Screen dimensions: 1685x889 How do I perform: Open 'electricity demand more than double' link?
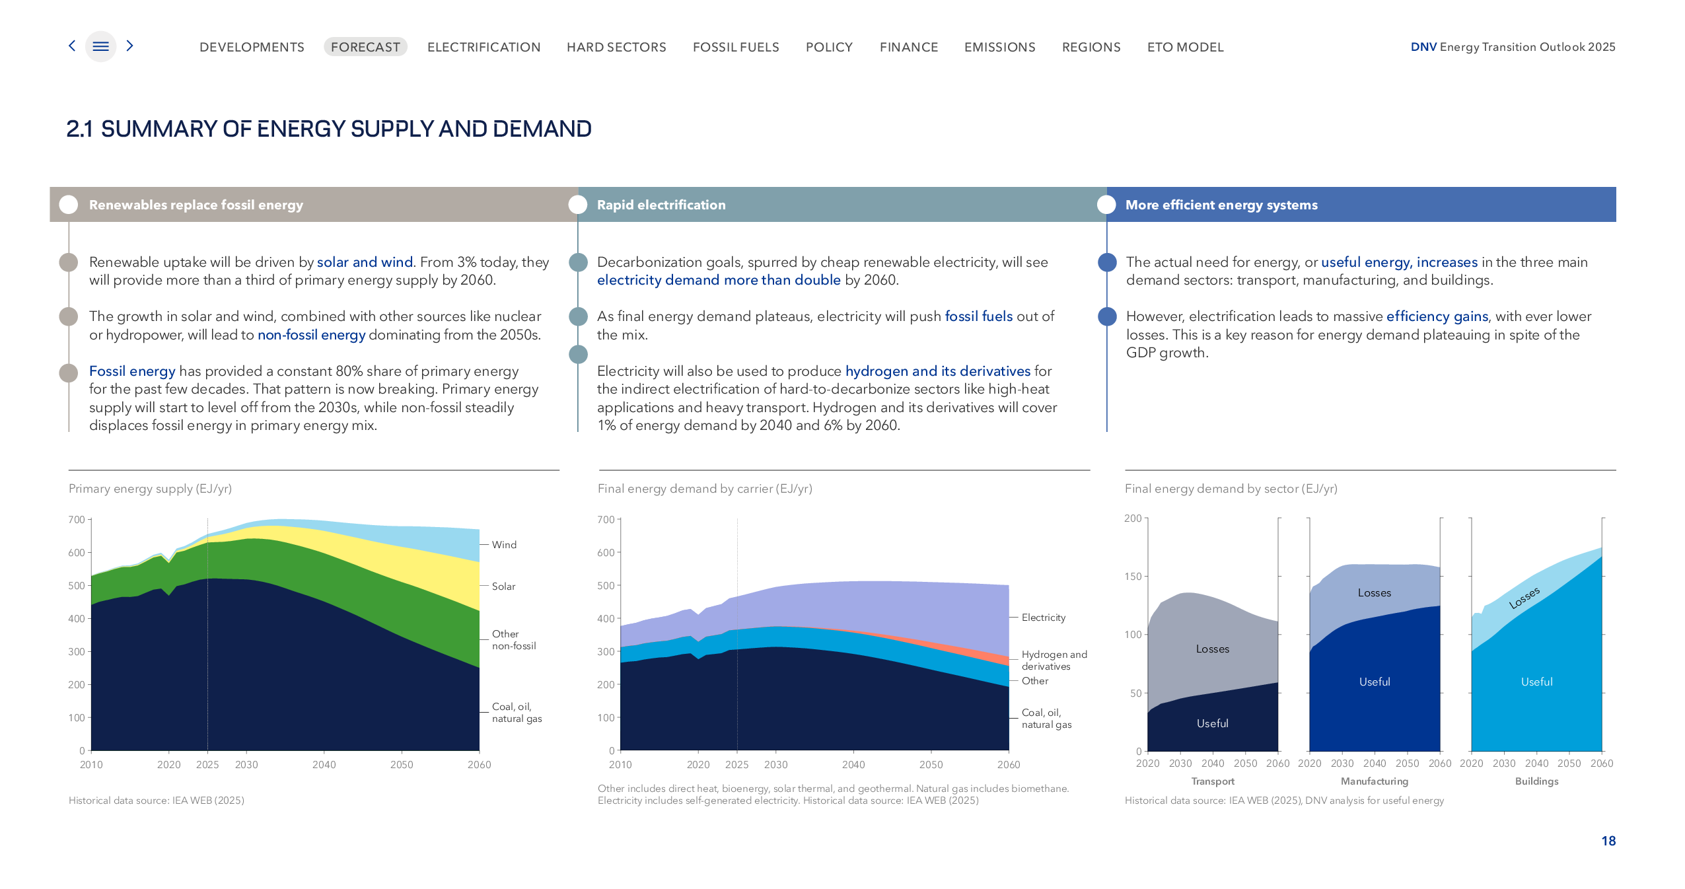tap(719, 280)
